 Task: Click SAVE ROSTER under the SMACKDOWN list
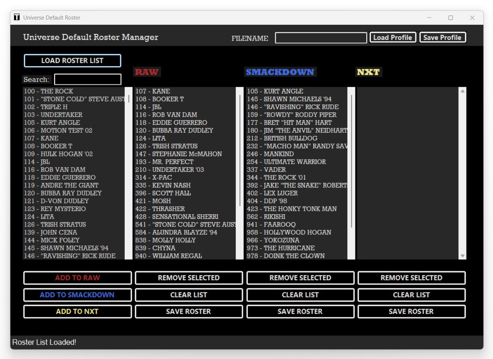(300, 311)
